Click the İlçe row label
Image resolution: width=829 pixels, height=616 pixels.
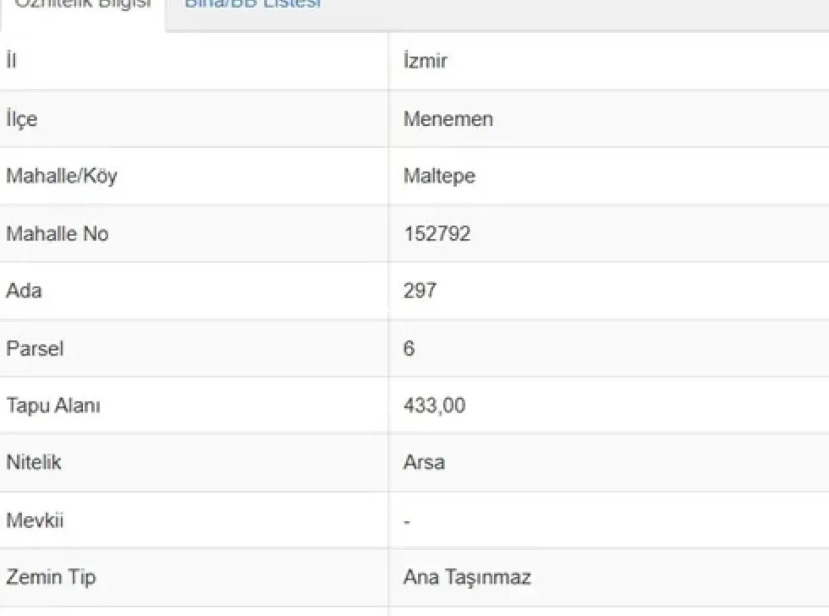22,119
